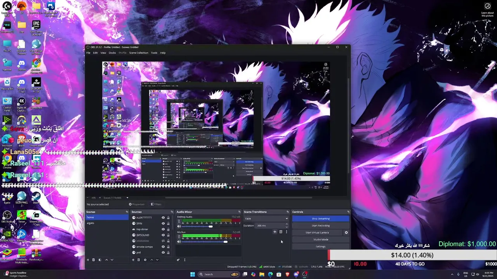Move scene down in Scenes panel
This screenshot has width=497, height=279.
click(x=112, y=260)
